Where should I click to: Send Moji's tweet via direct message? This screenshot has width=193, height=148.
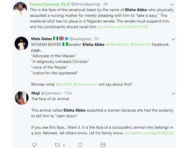[x=103, y=145]
